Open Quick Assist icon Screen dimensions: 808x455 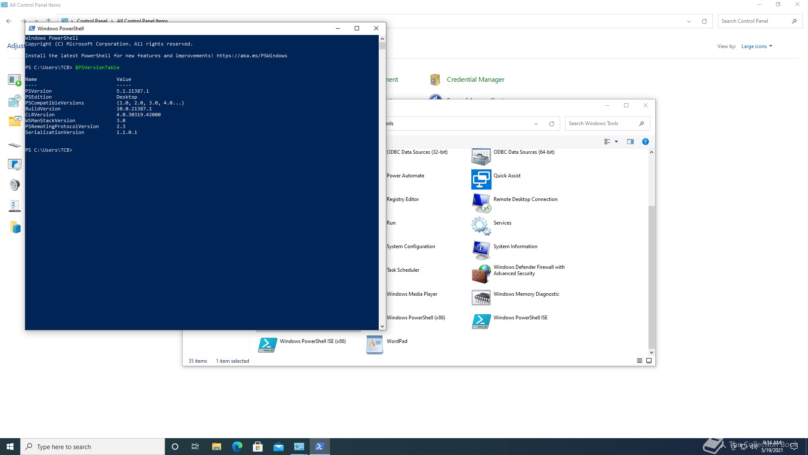click(x=481, y=179)
